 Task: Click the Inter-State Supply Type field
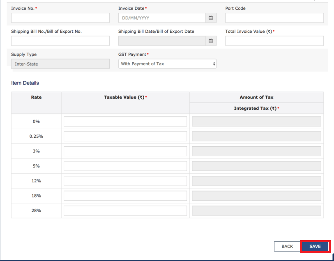coord(60,64)
